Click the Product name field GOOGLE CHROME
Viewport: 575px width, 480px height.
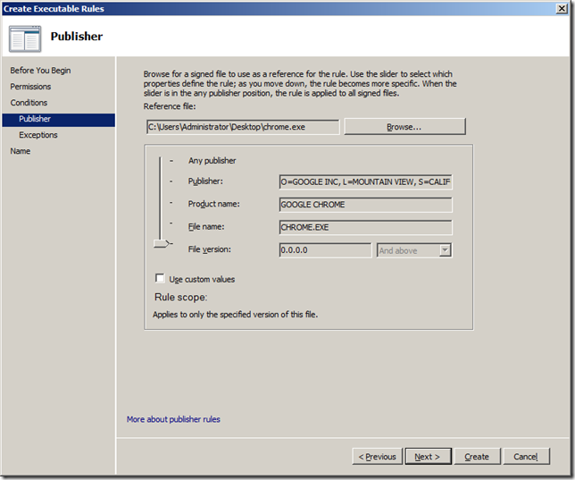coord(365,205)
